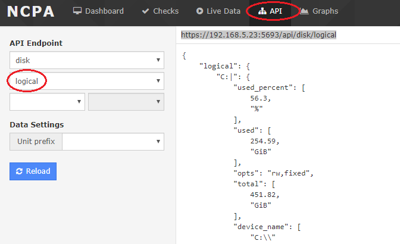Open the Unit prefix dropdown
The height and width of the screenshot is (244, 400).
coord(113,142)
